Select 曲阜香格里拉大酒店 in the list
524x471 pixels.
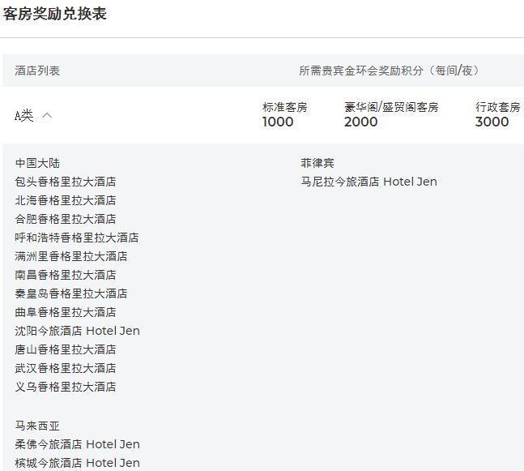pyautogui.click(x=66, y=312)
